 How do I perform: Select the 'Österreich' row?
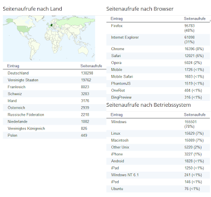coord(54,108)
